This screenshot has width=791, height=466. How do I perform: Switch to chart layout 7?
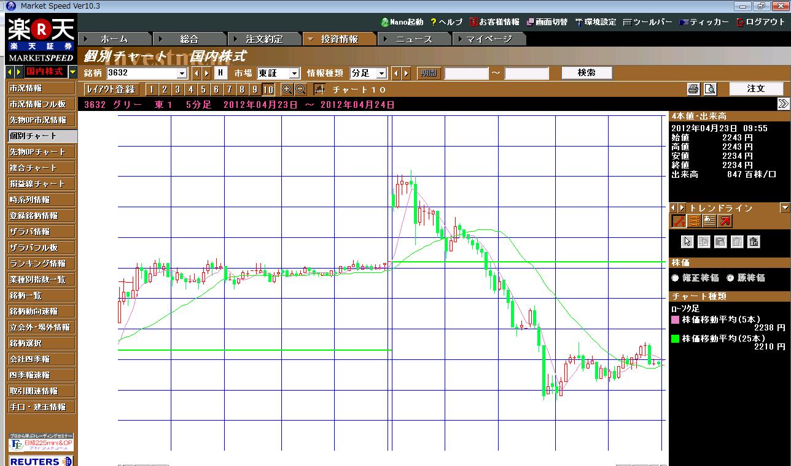pos(229,90)
